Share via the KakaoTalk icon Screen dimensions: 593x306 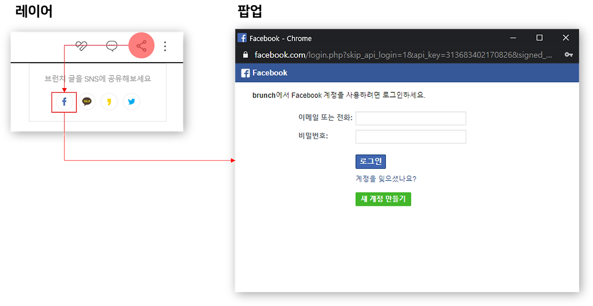coord(87,102)
